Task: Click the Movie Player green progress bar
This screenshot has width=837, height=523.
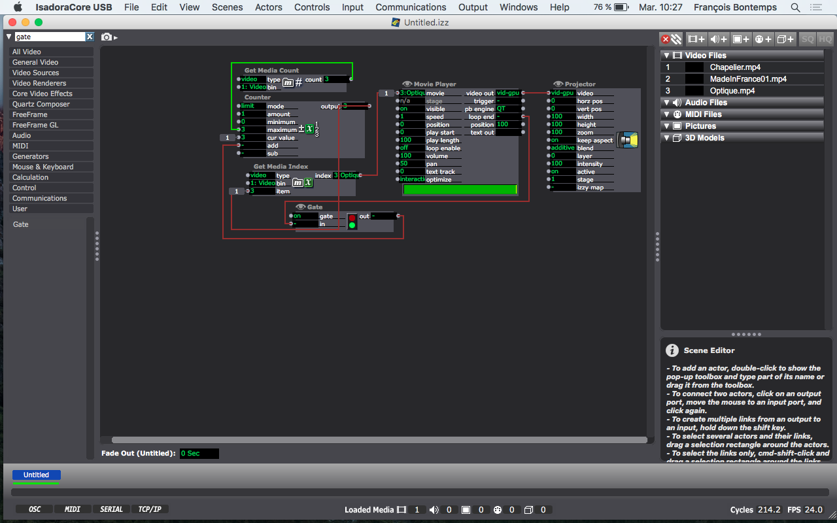Action: [460, 190]
